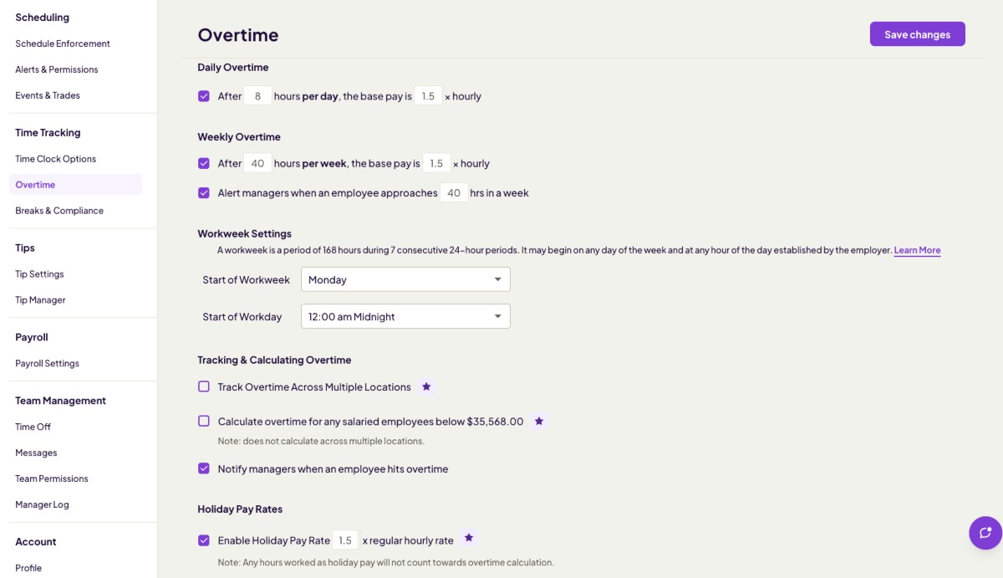
Task: Click star icon next to salaried employees option
Action: (539, 421)
